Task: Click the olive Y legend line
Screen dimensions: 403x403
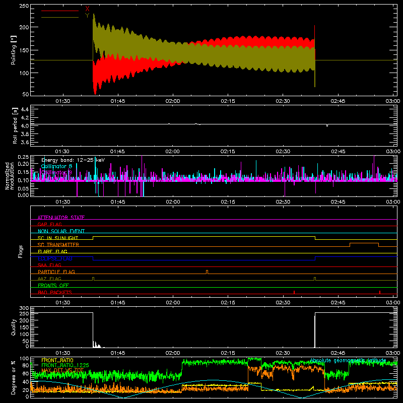Action: pyautogui.click(x=60, y=17)
